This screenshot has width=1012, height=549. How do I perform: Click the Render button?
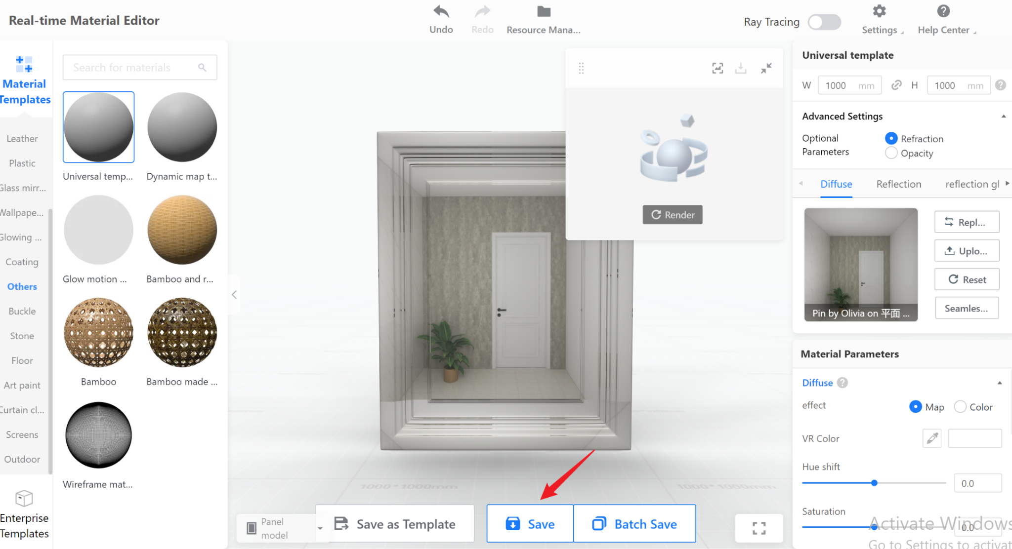[672, 215]
